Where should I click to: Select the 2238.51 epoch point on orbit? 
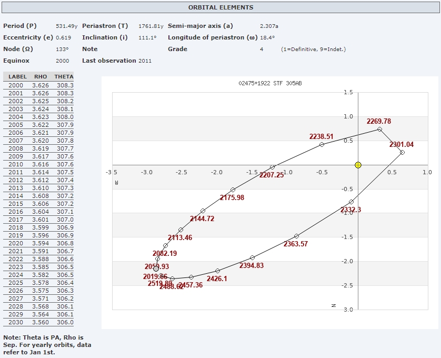(x=322, y=144)
